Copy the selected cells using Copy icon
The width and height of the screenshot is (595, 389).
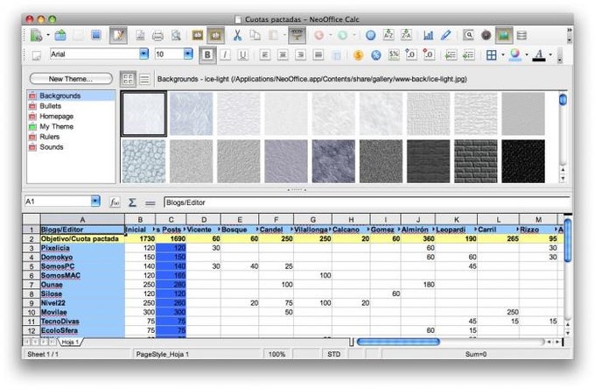255,35
